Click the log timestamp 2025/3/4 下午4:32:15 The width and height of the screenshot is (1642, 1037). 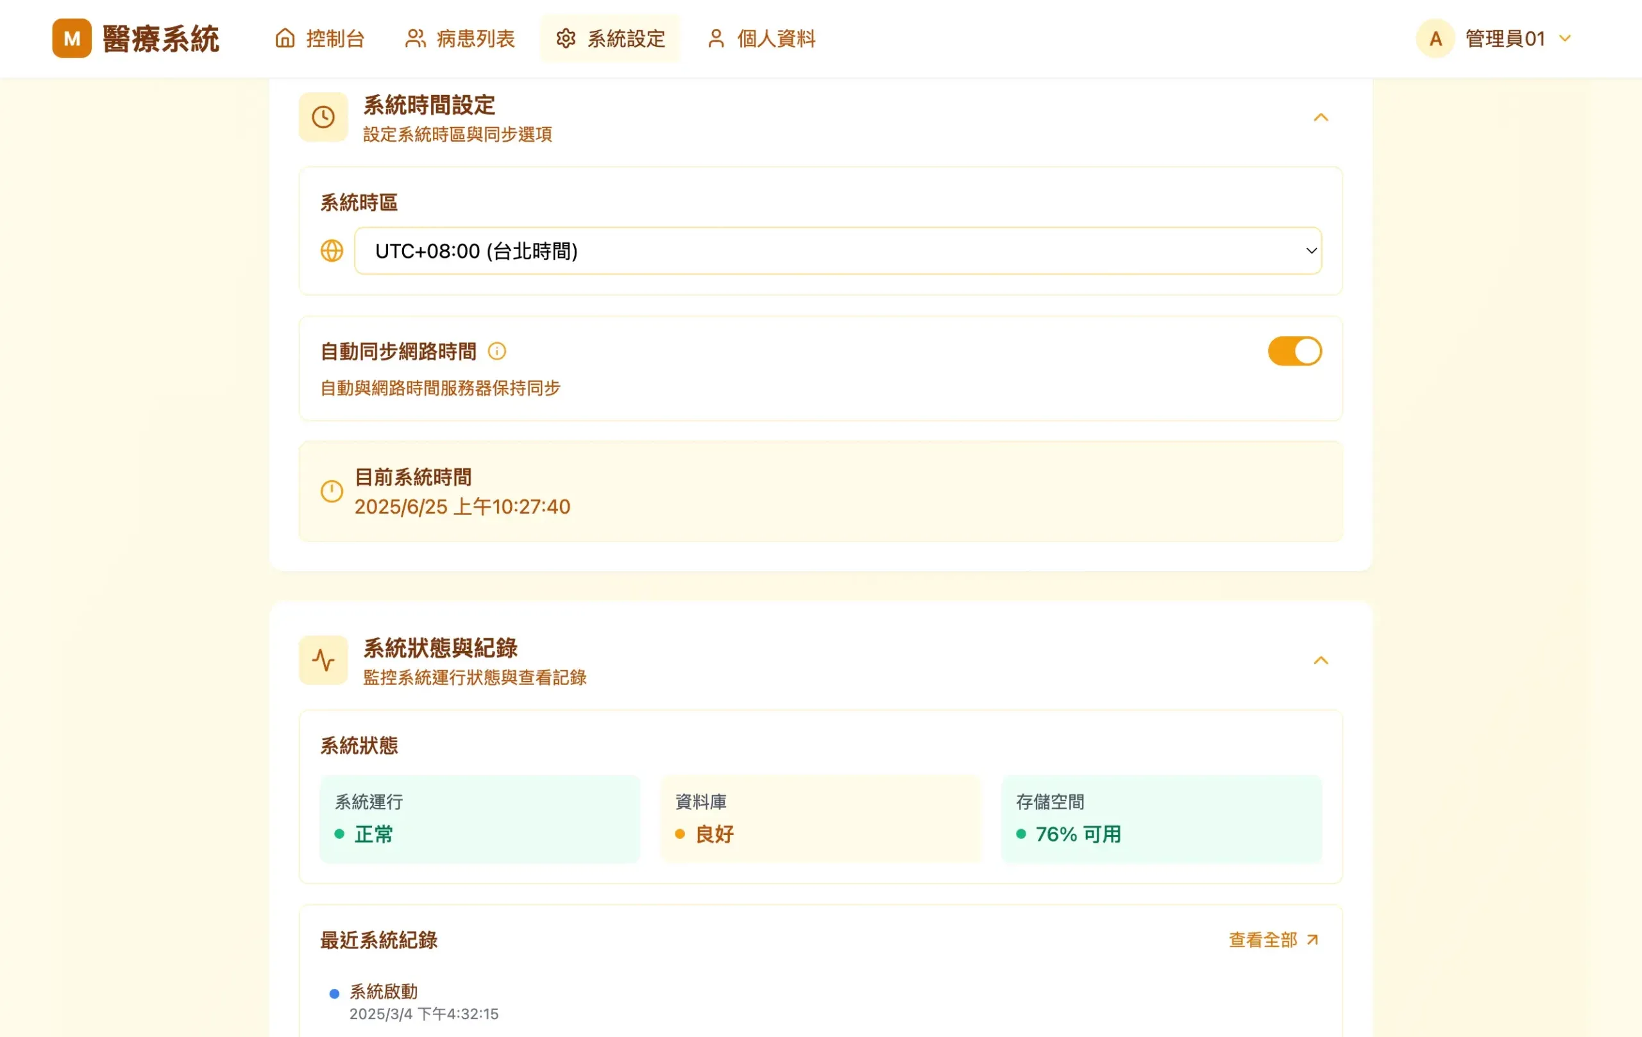coord(423,1014)
